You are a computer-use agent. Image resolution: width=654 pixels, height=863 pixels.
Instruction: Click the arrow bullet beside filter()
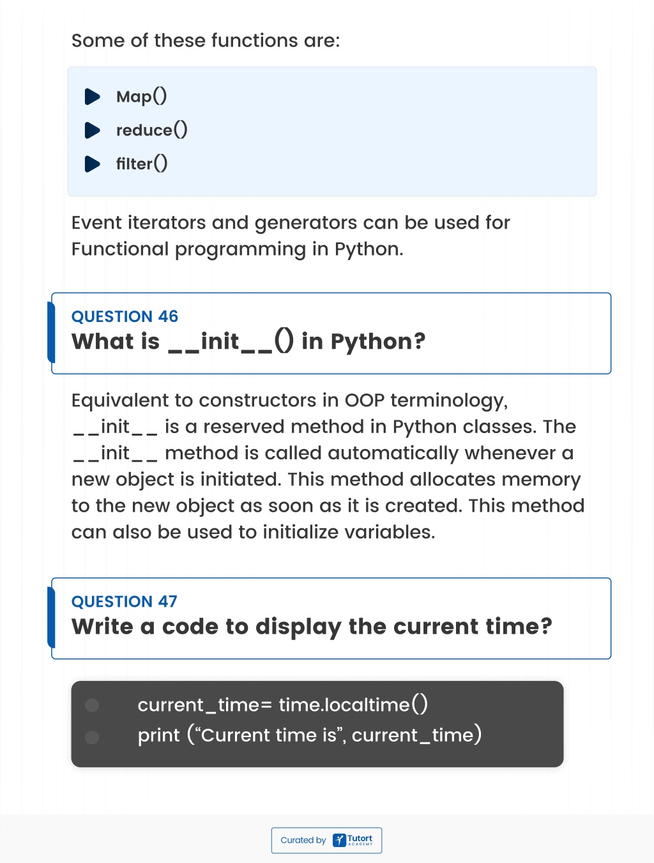coord(93,164)
